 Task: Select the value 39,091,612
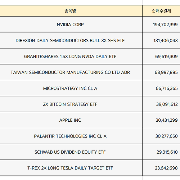click(x=167, y=104)
